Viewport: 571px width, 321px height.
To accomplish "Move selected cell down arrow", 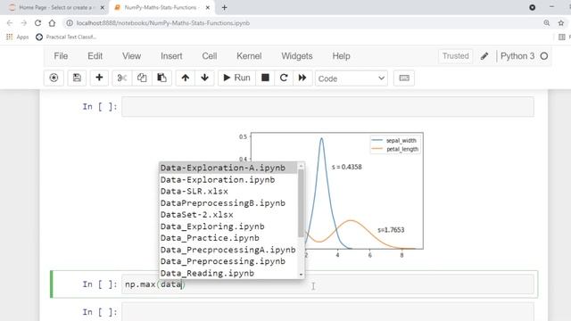I will (204, 78).
